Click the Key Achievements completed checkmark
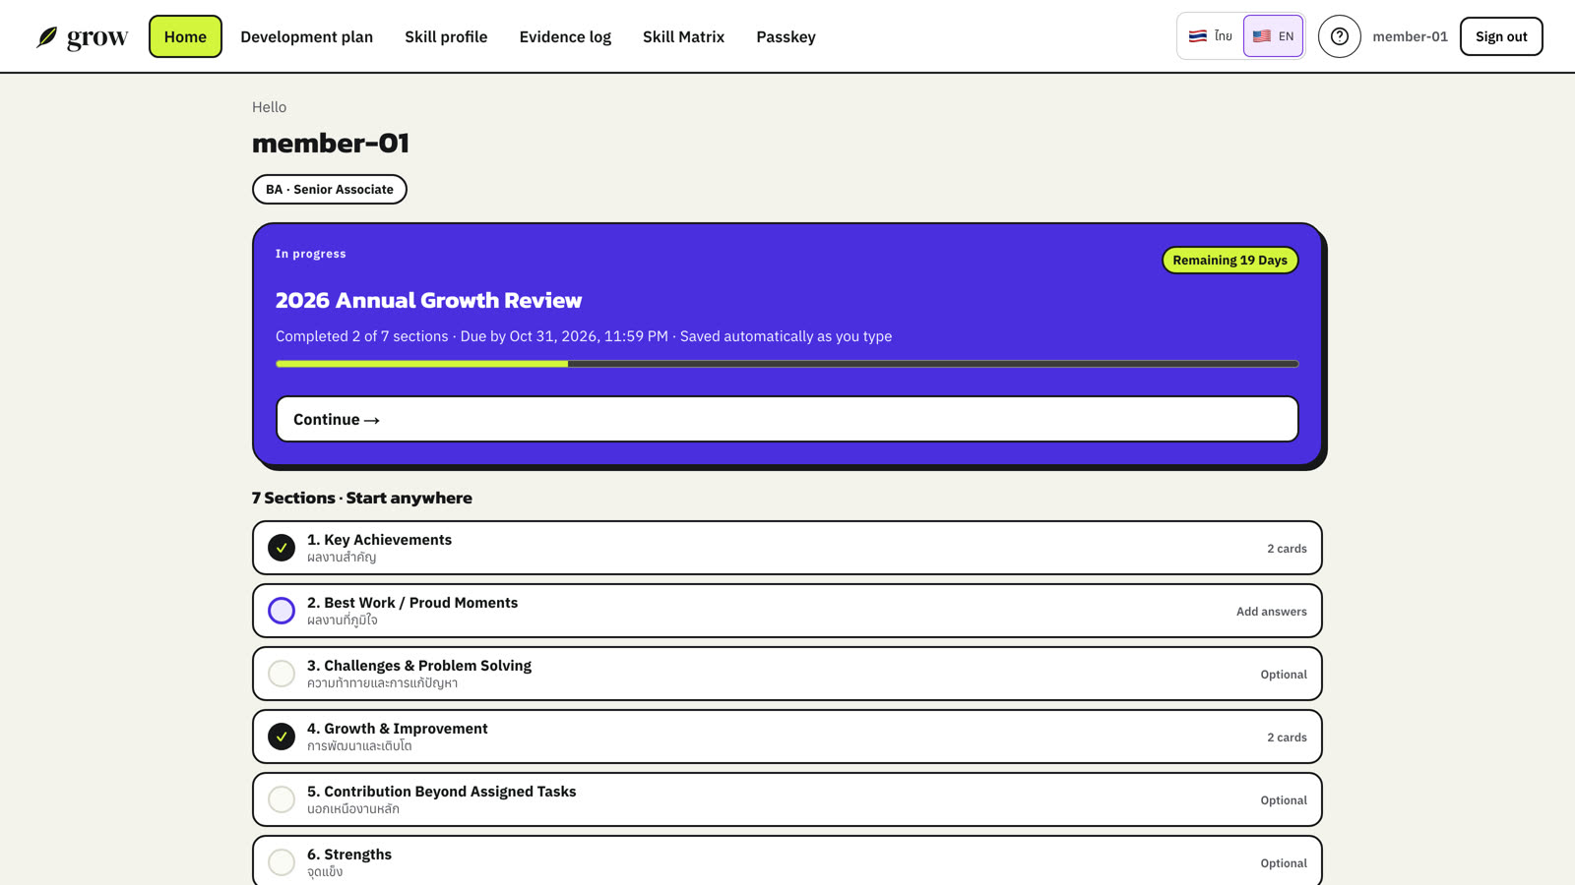 point(282,548)
